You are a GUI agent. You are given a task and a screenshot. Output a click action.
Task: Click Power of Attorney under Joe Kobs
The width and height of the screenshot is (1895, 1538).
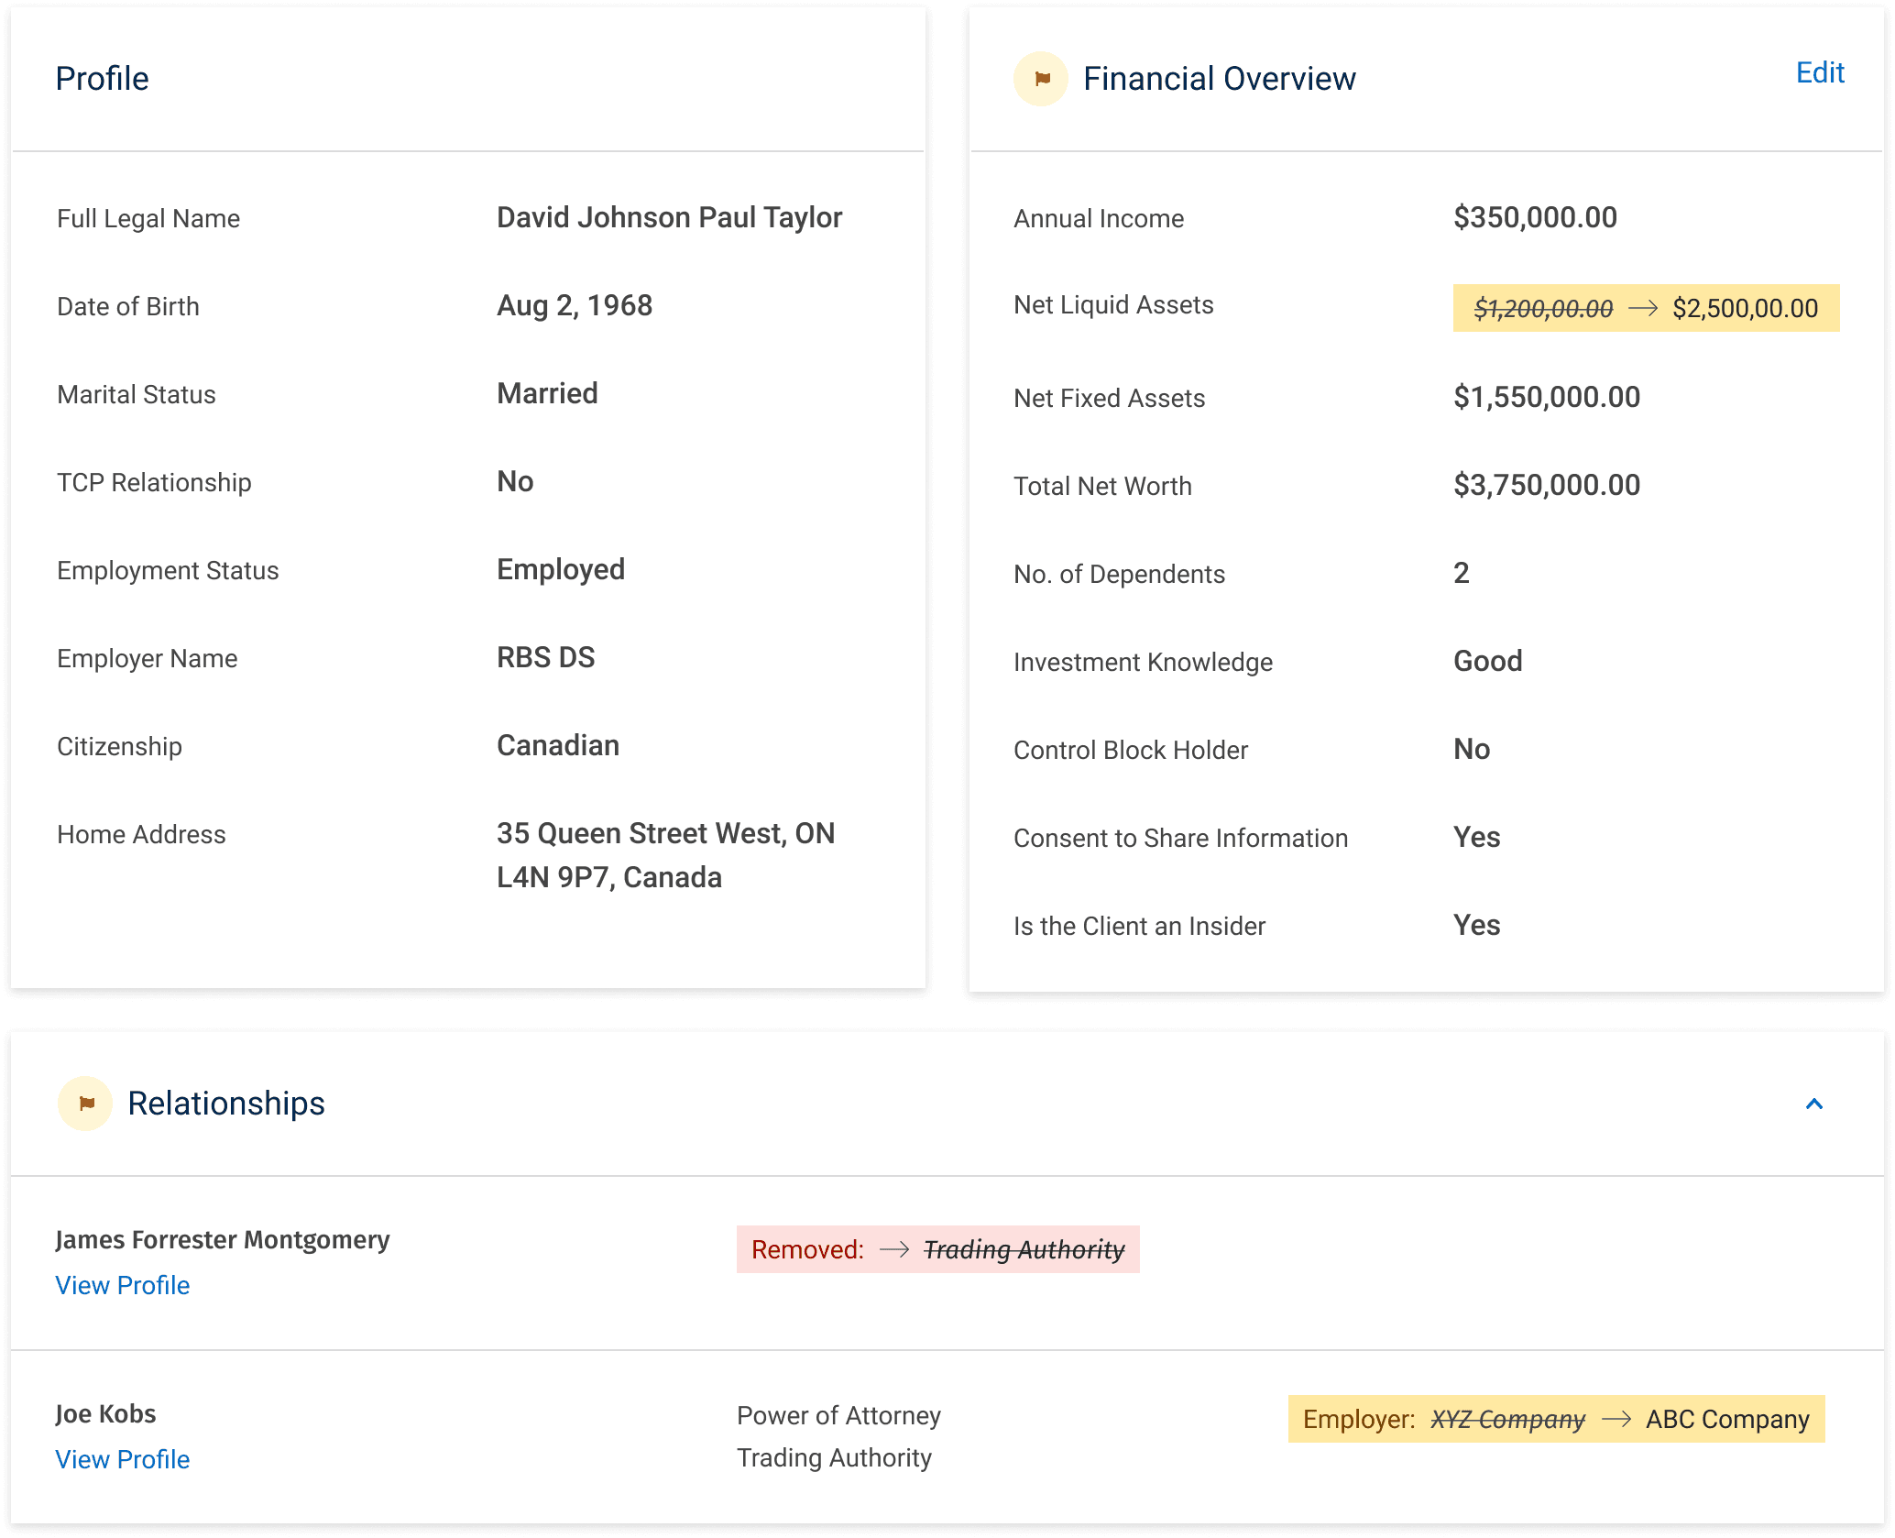[838, 1415]
